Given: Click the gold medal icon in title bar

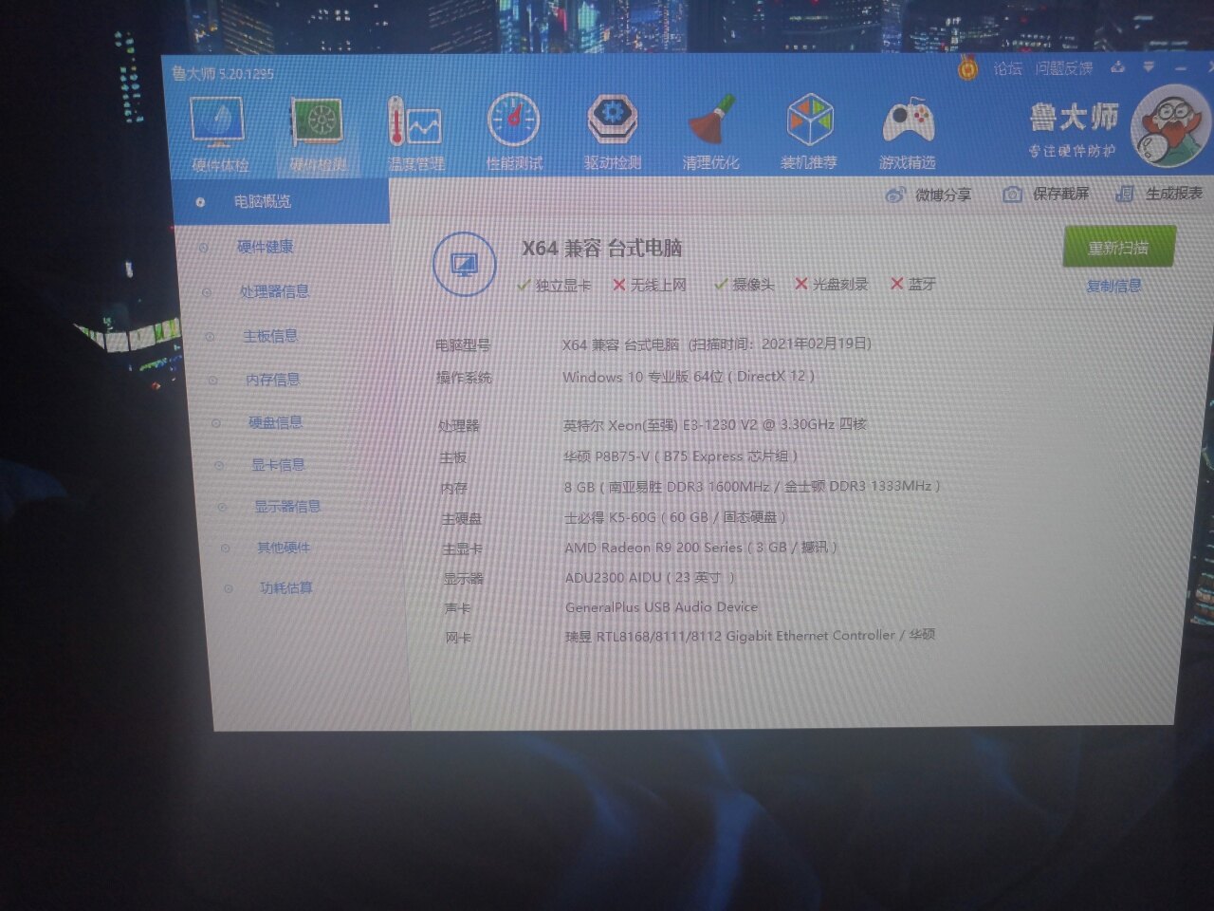Looking at the screenshot, I should click(967, 69).
